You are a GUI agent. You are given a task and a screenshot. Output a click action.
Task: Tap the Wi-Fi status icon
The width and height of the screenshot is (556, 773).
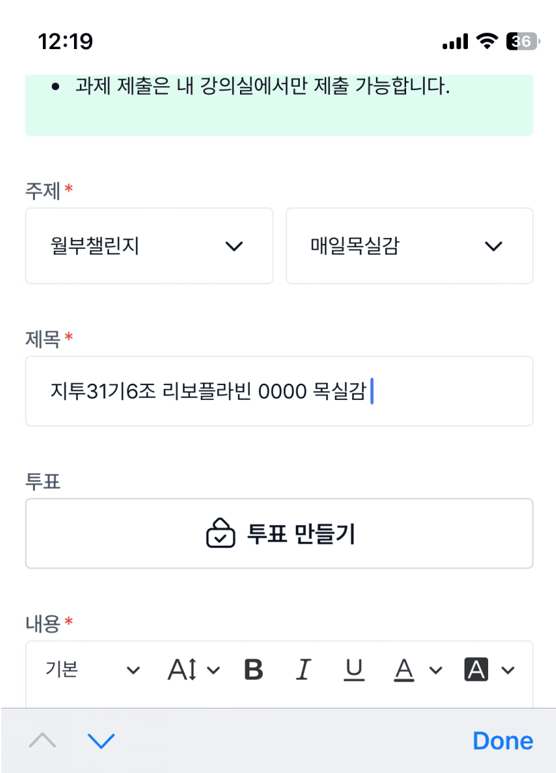(485, 42)
